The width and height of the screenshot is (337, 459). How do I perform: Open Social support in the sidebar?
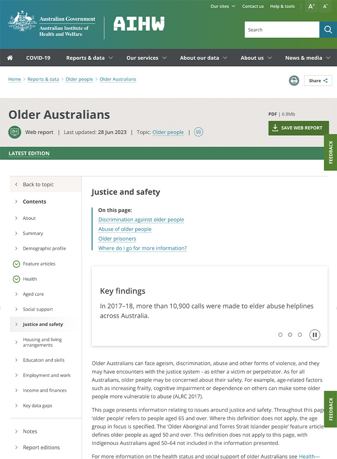point(38,310)
